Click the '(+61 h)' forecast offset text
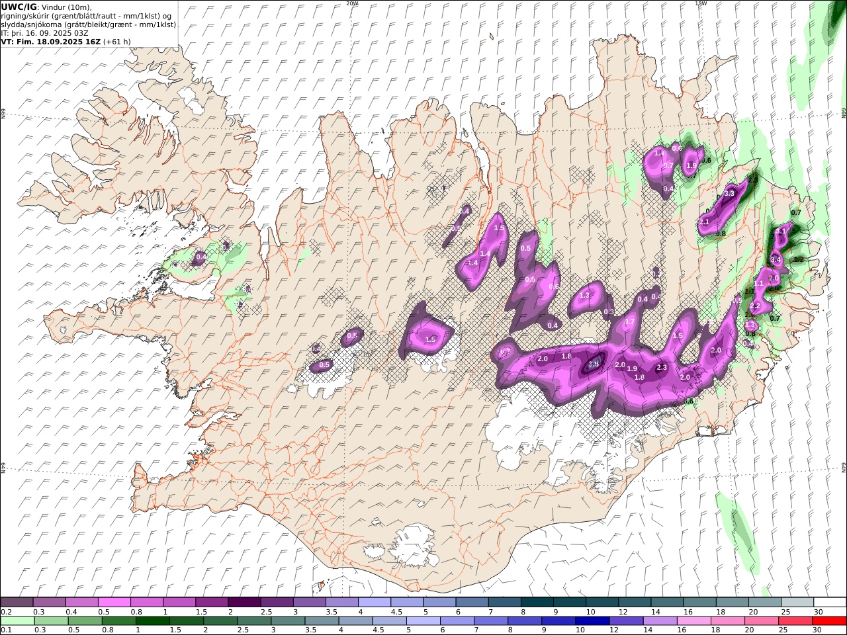 (116, 41)
